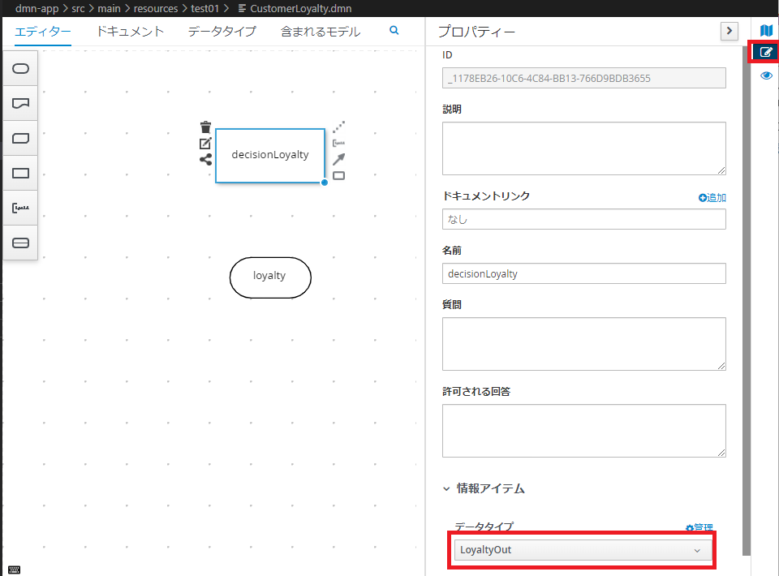
Task: Delete the decisionLoyalty node with trash icon
Action: pos(205,127)
